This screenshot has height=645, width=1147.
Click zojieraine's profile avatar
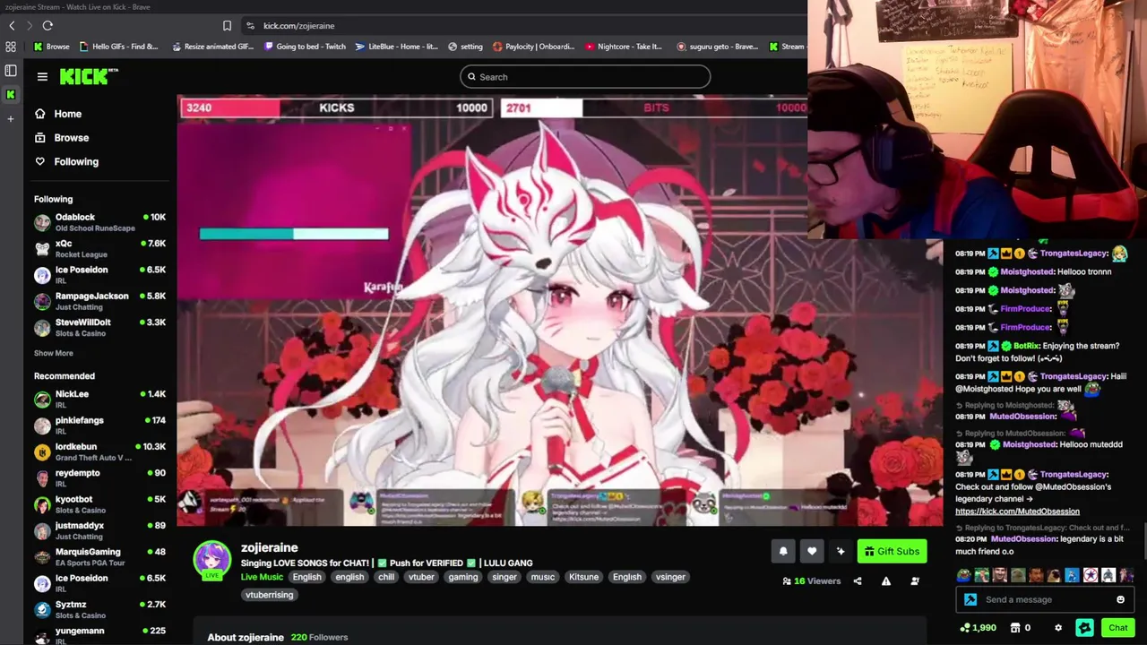tap(212, 559)
